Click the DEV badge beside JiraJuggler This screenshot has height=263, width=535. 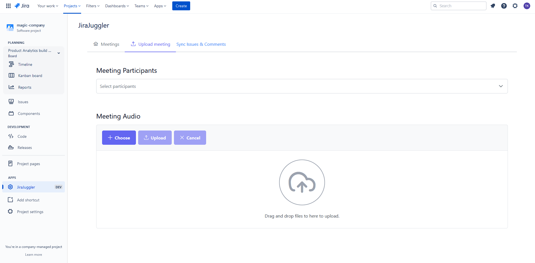coord(58,187)
